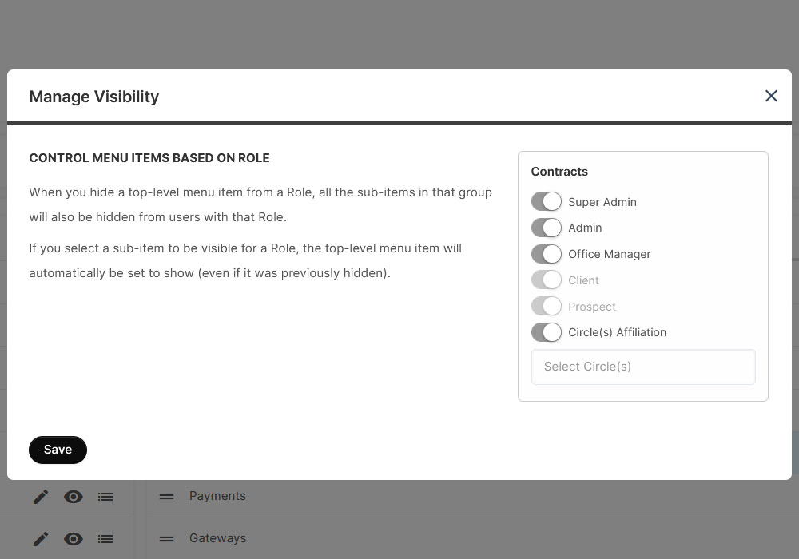Toggle Office Manager visibility switch
Viewport: 799px width, 559px height.
[x=547, y=254]
